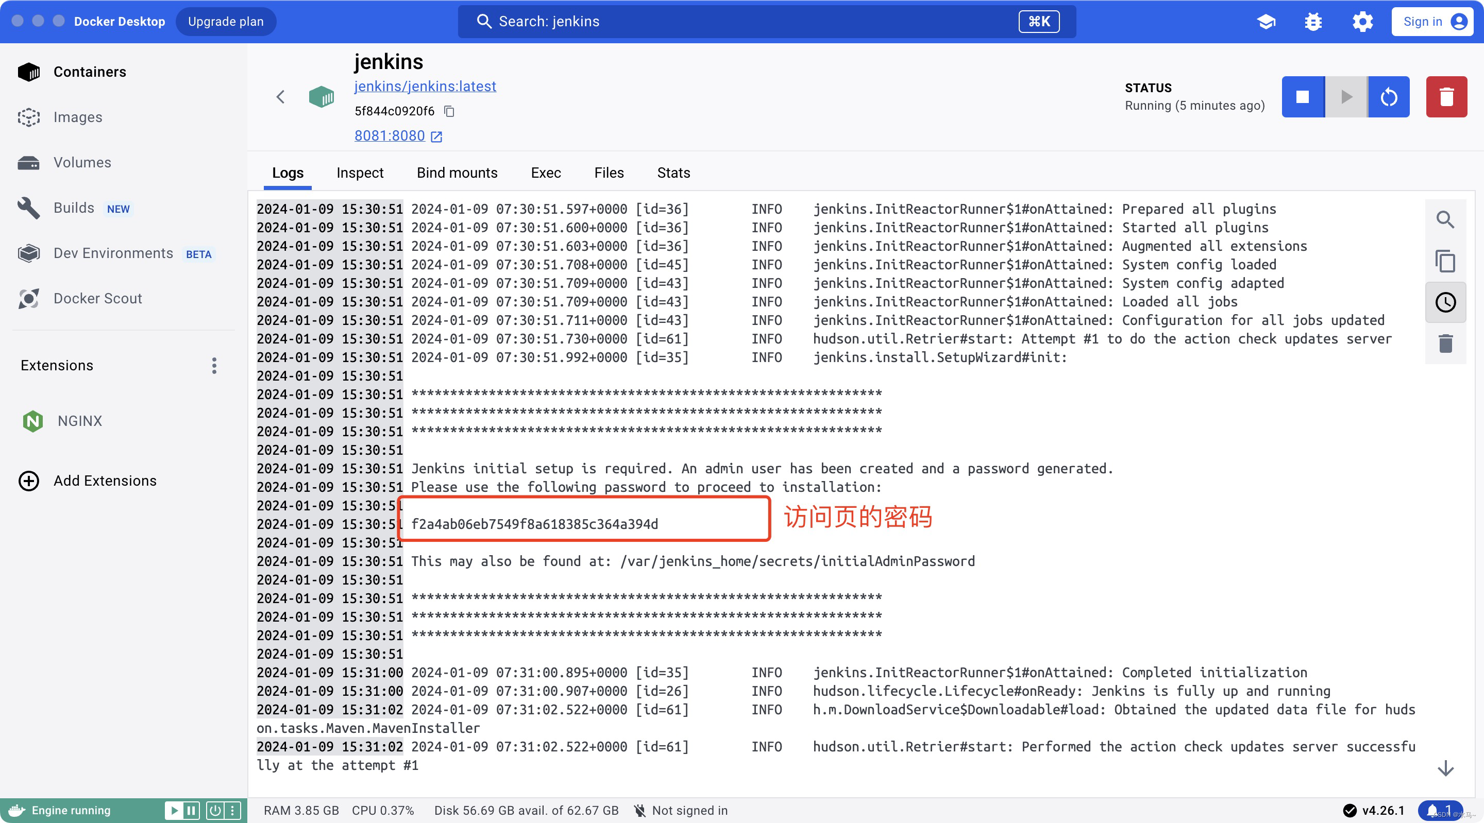Copy logs to clipboard
1484x823 pixels.
point(1445,261)
